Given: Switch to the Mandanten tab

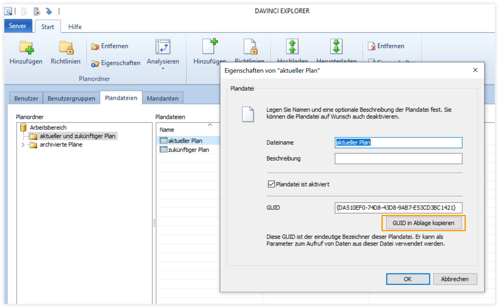Looking at the screenshot, I should point(163,98).
